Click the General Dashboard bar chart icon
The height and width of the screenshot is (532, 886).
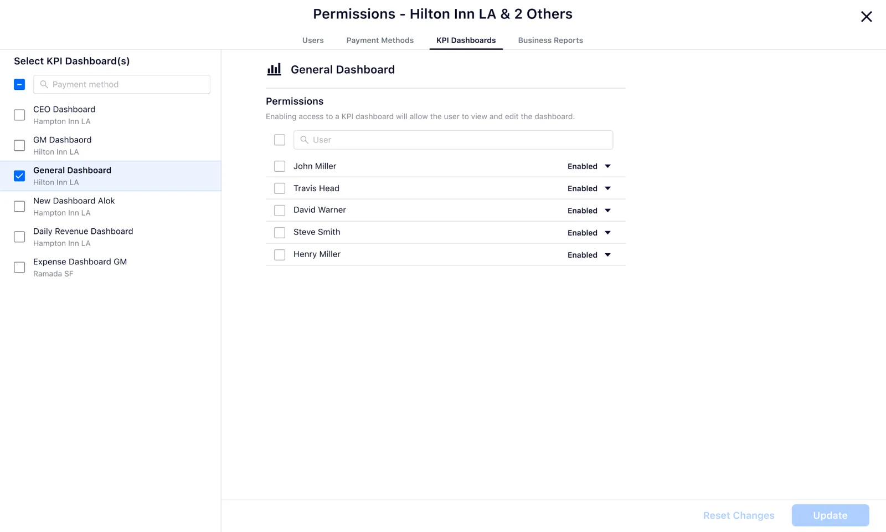click(x=274, y=69)
